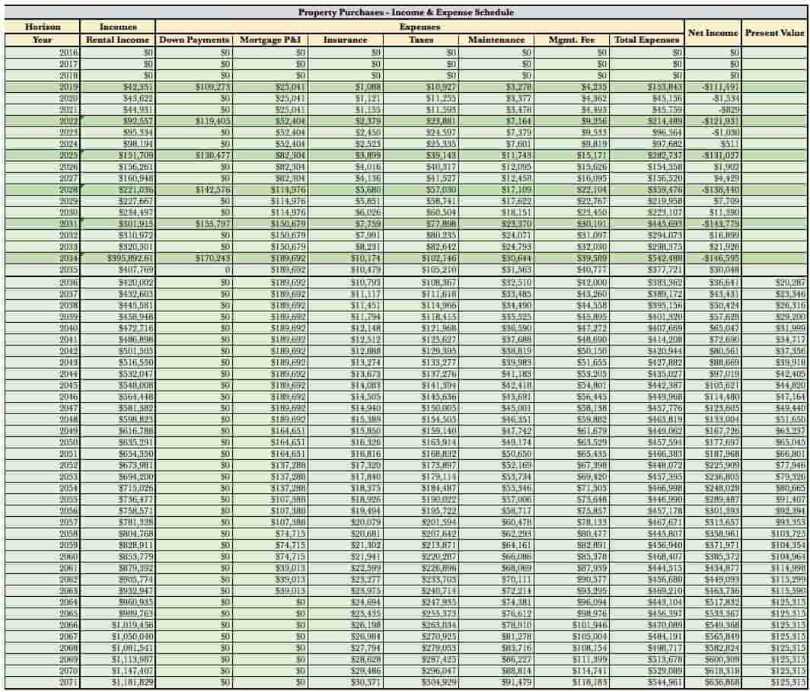Click the down payment '0' in 2035 row
Image resolution: width=810 pixels, height=692 pixels.
click(193, 270)
